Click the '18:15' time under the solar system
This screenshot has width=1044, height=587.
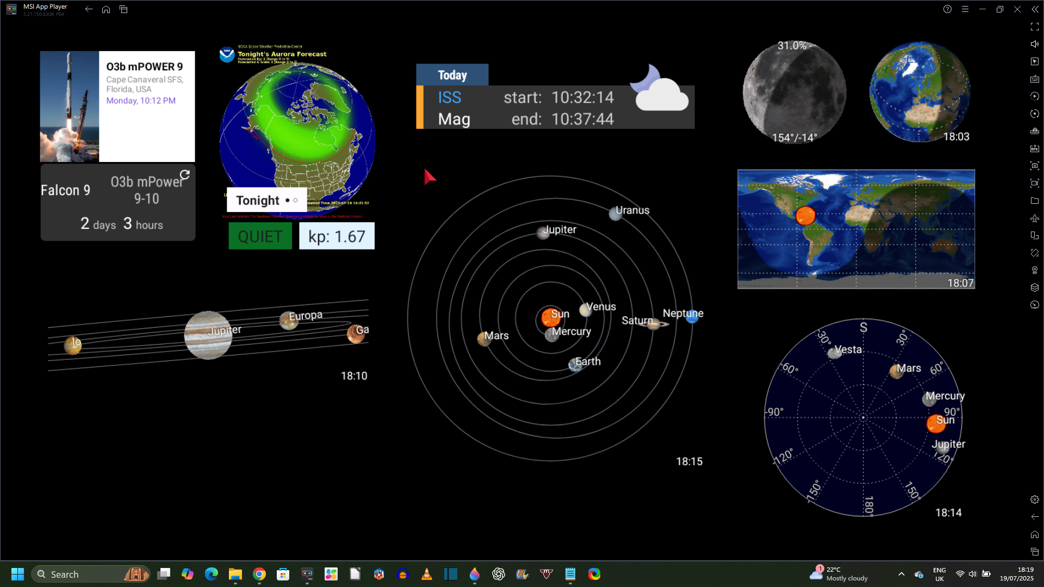[689, 461]
